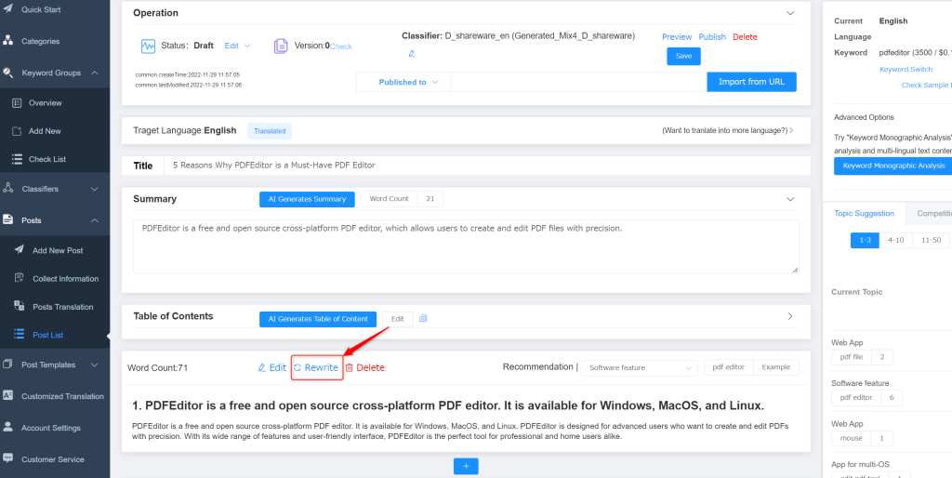The width and height of the screenshot is (952, 478).
Task: Click the Overview list icon
Action: (x=17, y=102)
